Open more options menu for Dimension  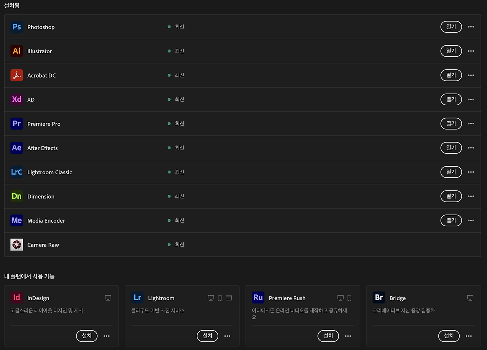pyautogui.click(x=471, y=196)
